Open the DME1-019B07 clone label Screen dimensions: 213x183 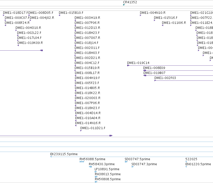[x=154, y=73]
